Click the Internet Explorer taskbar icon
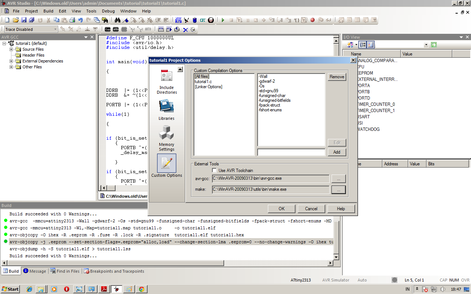This screenshot has height=294, width=471. click(29, 289)
